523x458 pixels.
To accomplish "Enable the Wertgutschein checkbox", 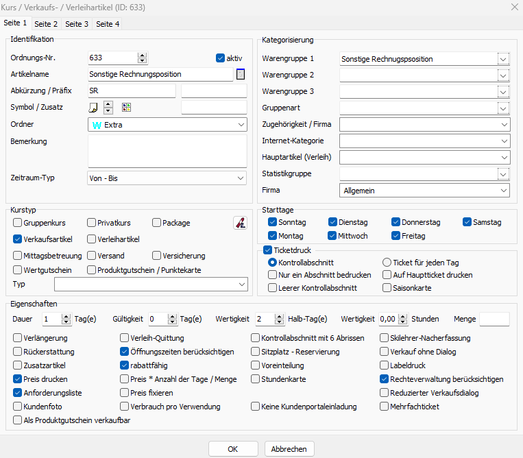I will 17,269.
